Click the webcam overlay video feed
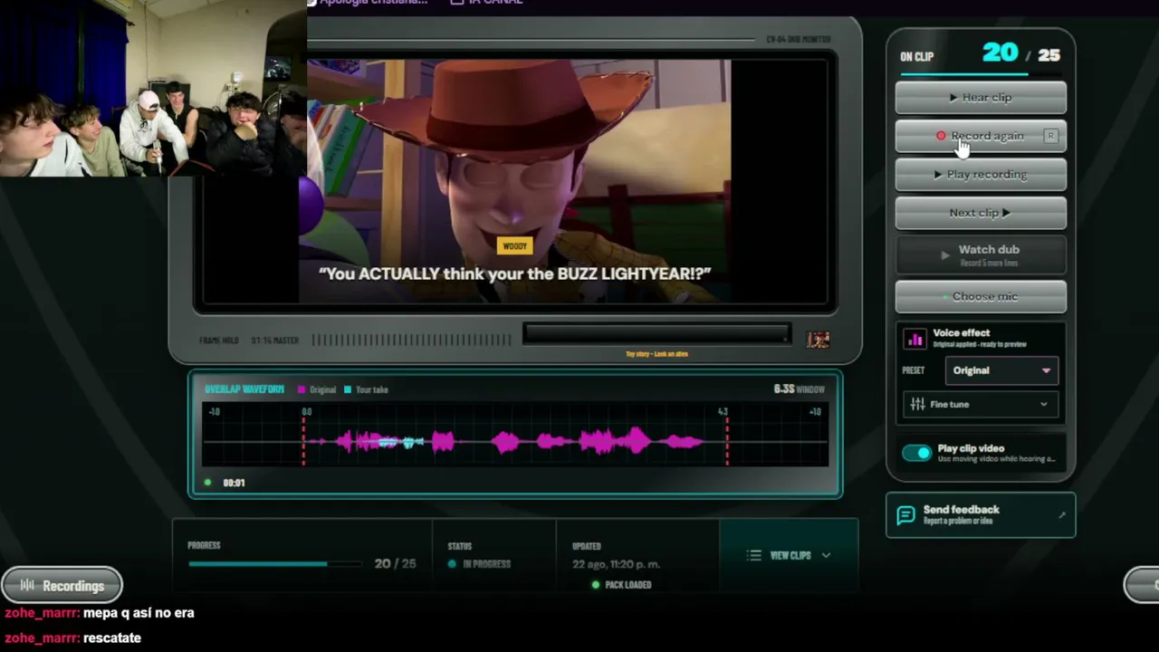This screenshot has height=652, width=1159. (x=153, y=88)
